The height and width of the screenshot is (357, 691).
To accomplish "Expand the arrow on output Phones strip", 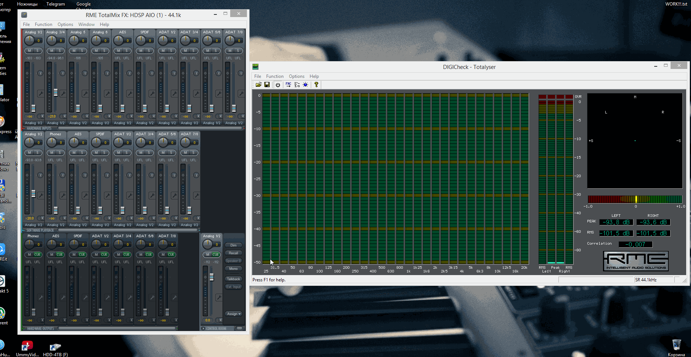I will point(42,320).
